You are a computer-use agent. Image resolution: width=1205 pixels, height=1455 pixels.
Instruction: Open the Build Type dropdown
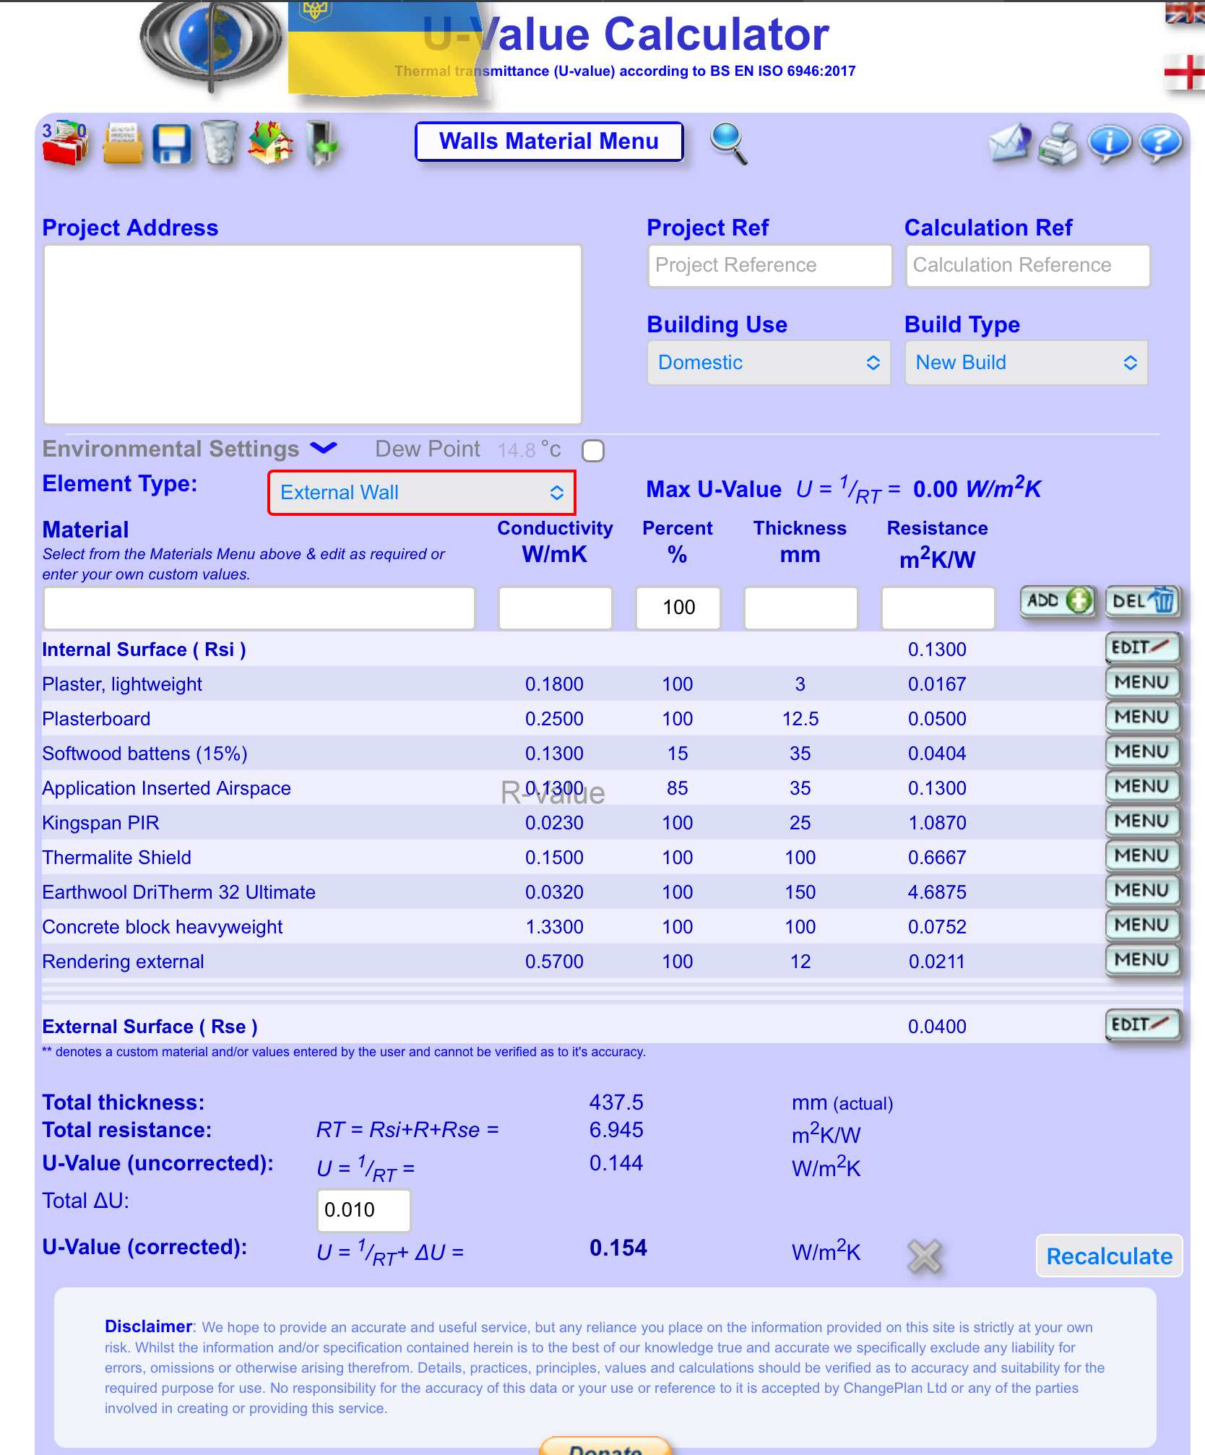pos(1026,363)
